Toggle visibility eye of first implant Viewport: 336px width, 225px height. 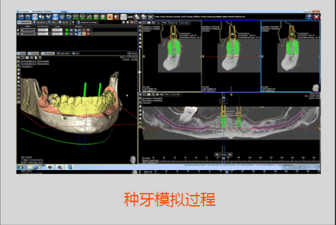[71, 30]
